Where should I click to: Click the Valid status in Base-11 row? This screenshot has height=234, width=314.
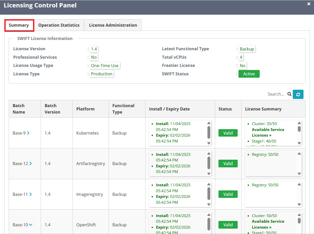[x=228, y=194]
